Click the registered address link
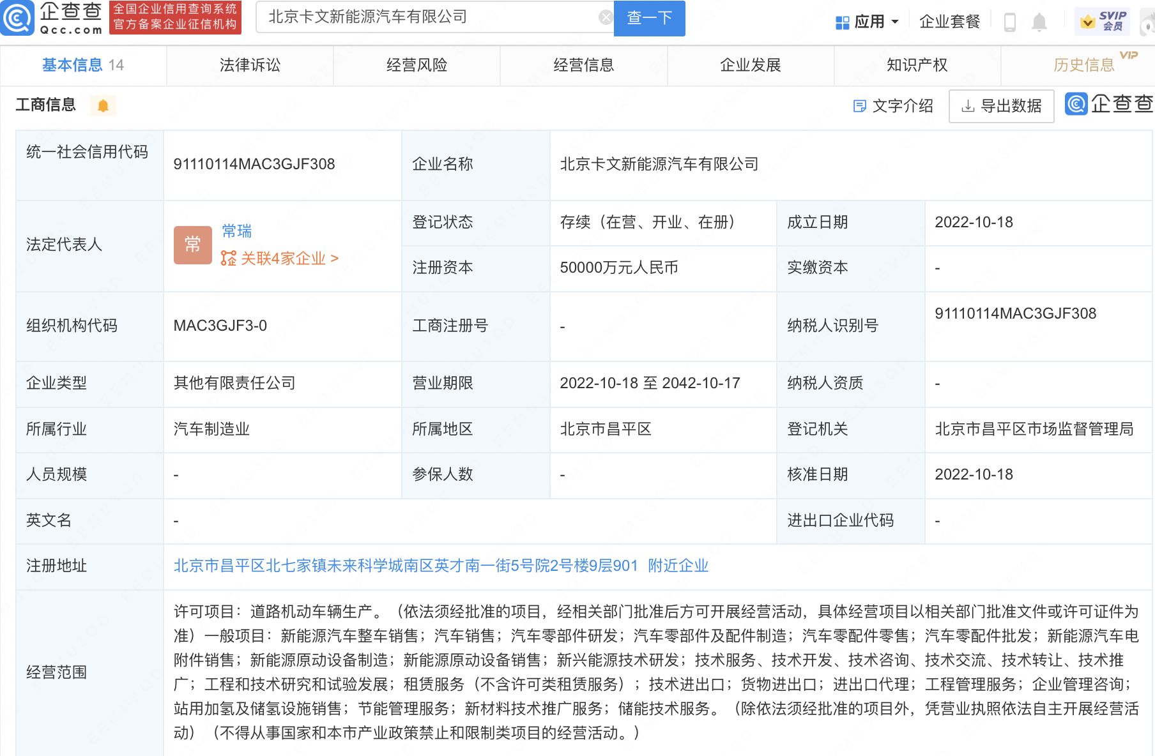Screen dimensions: 1155x756 (x=406, y=566)
